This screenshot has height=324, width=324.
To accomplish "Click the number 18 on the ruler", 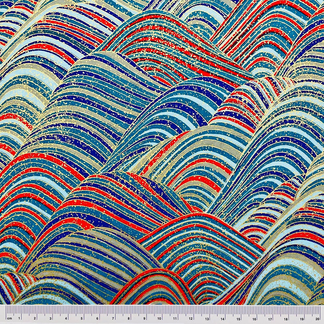I will tap(285, 318).
